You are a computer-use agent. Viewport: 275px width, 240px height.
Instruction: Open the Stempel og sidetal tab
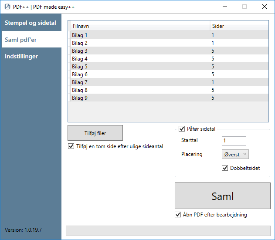31,23
